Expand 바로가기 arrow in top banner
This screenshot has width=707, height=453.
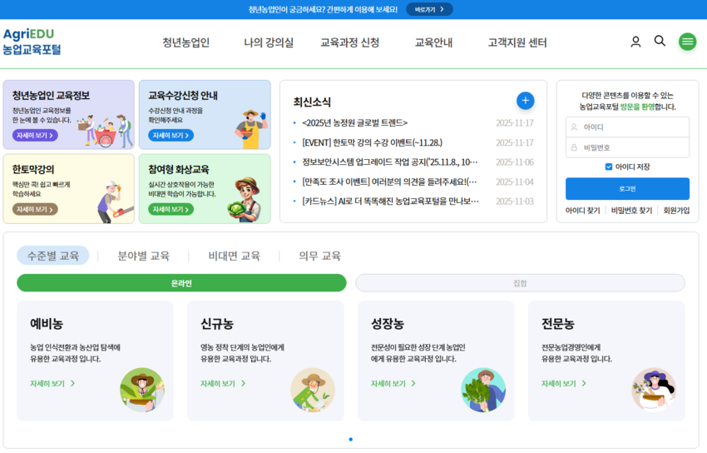pos(442,9)
